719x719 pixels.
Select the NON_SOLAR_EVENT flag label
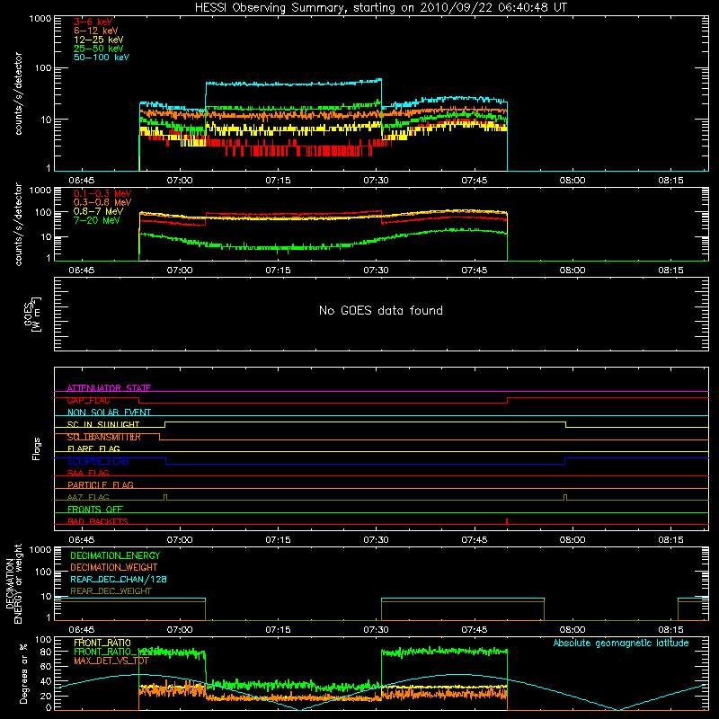[109, 413]
